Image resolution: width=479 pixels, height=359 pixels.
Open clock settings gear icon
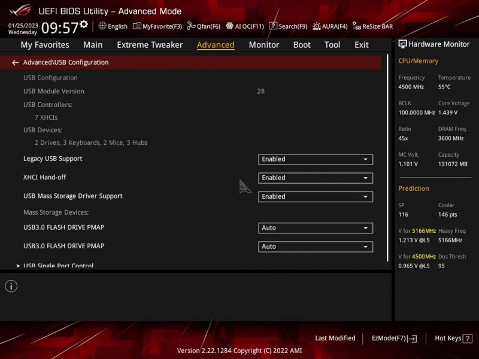(x=84, y=24)
